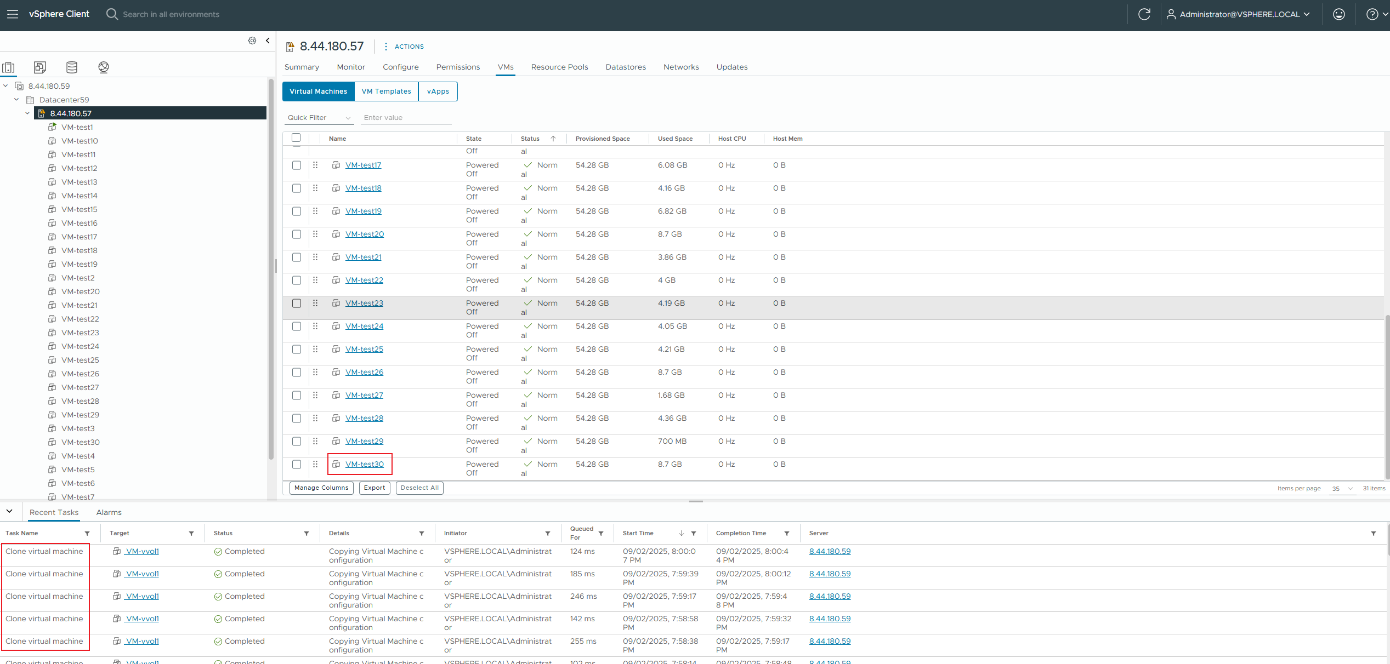Collapse the Datacenter59 tree node

[x=16, y=100]
